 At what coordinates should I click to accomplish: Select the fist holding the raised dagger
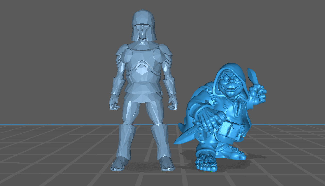[258, 93]
